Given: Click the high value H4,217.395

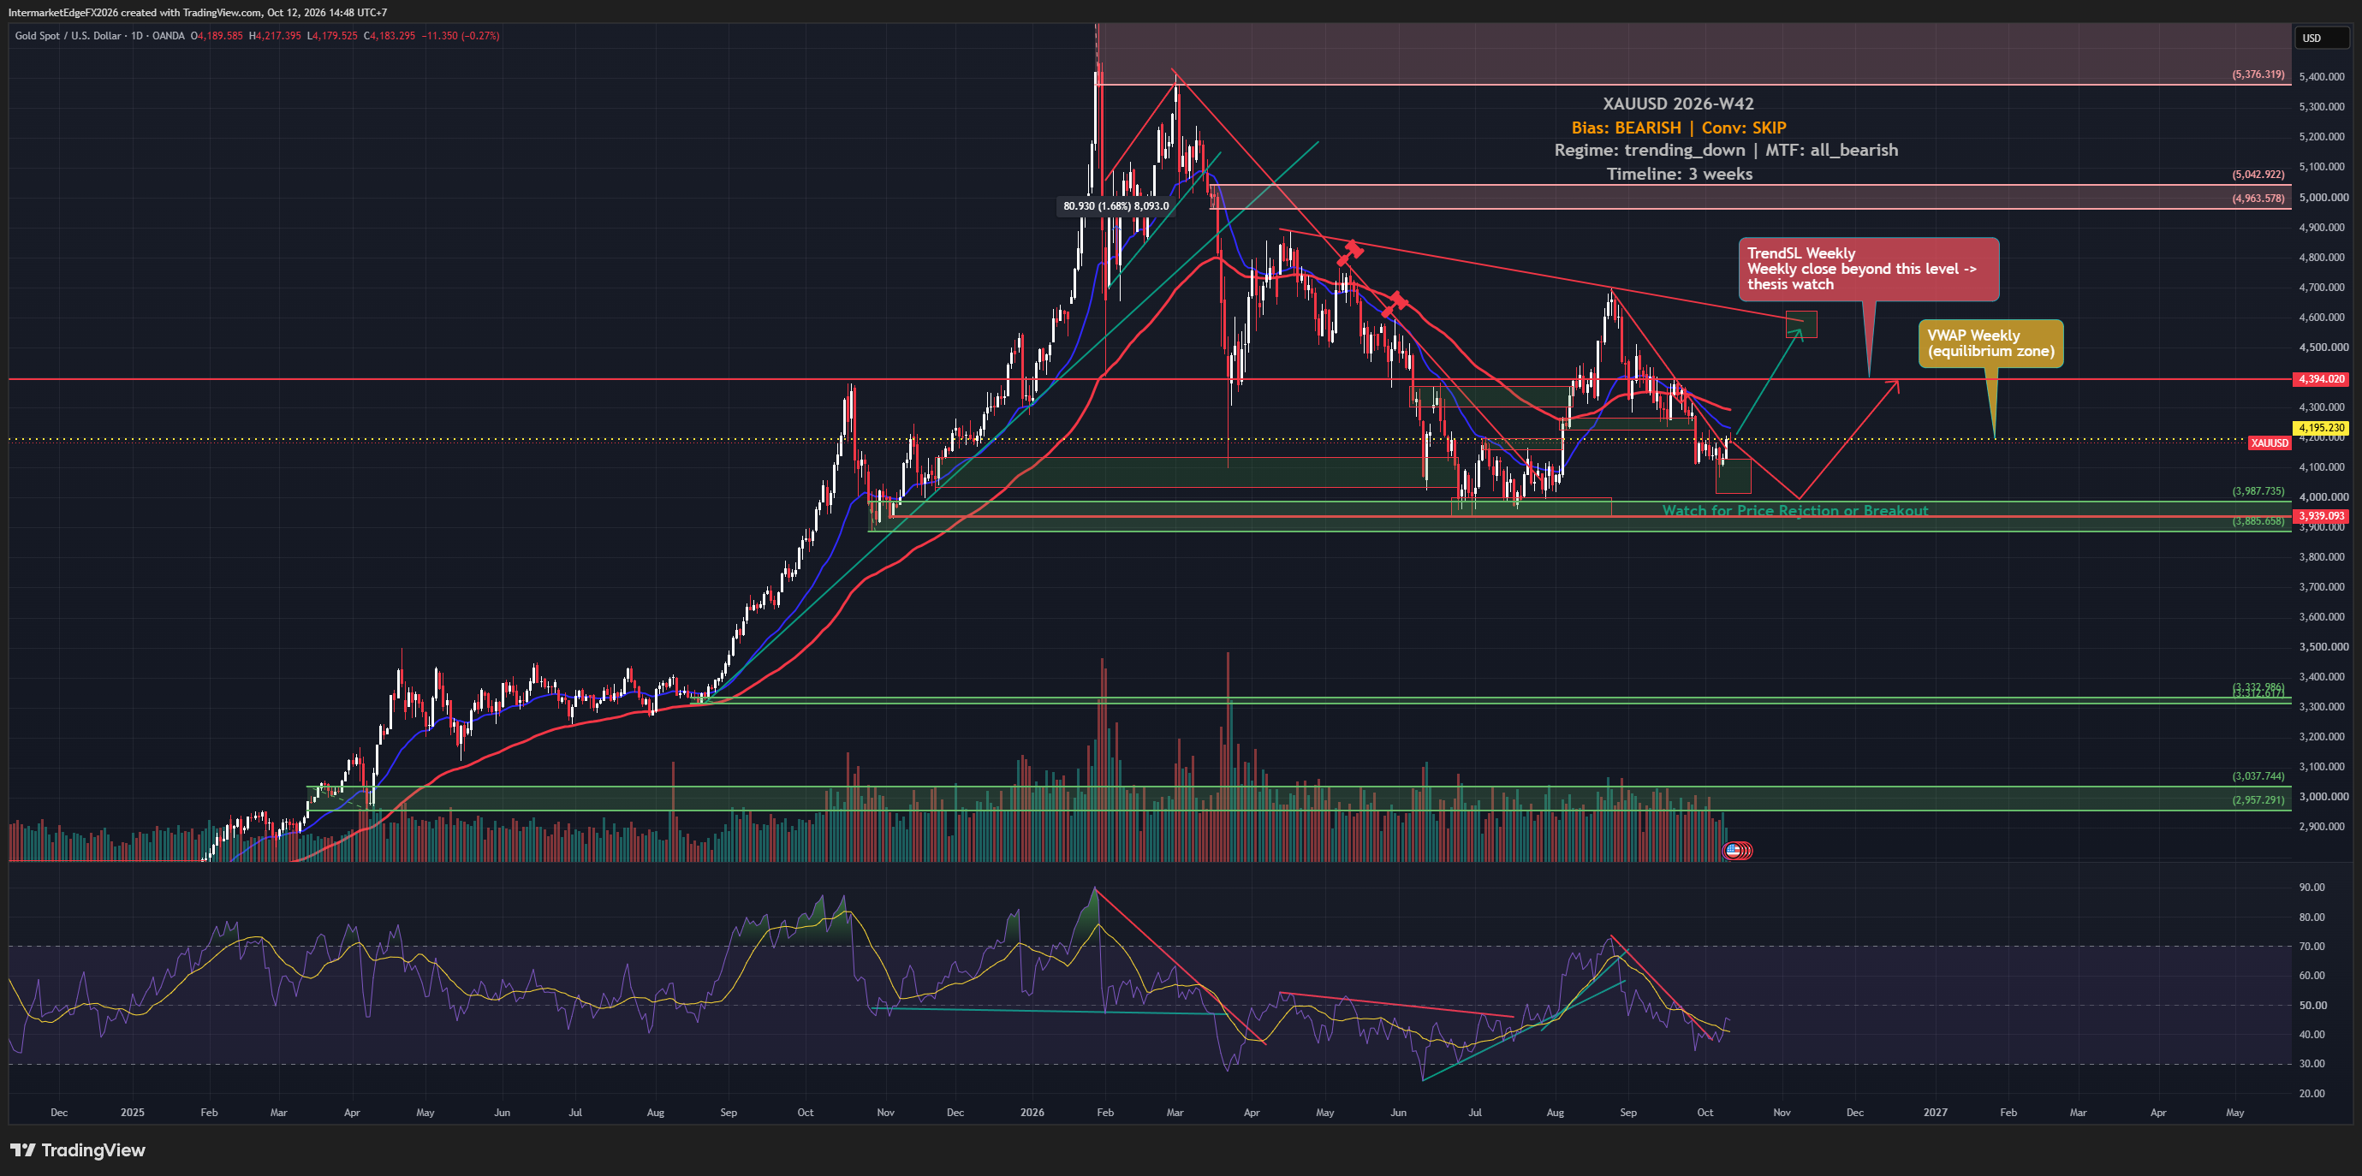Looking at the screenshot, I should click(277, 36).
